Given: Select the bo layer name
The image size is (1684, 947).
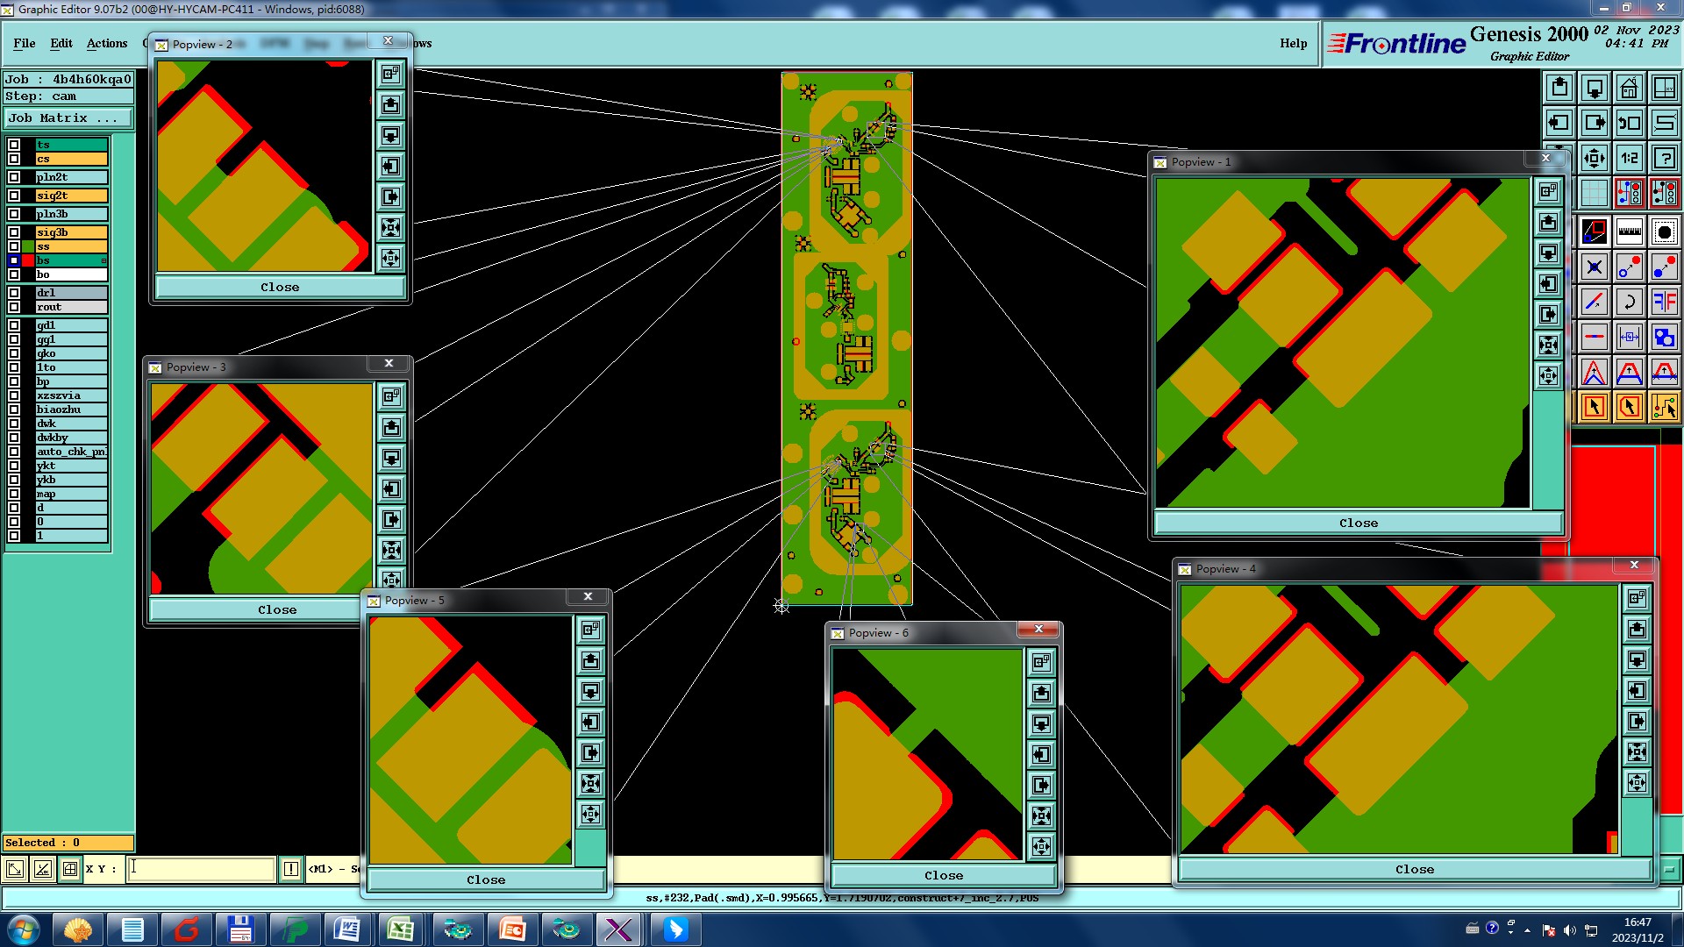Looking at the screenshot, I should 71,274.
